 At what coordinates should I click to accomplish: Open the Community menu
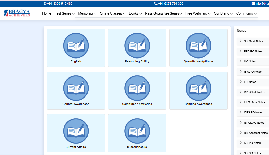point(246,14)
